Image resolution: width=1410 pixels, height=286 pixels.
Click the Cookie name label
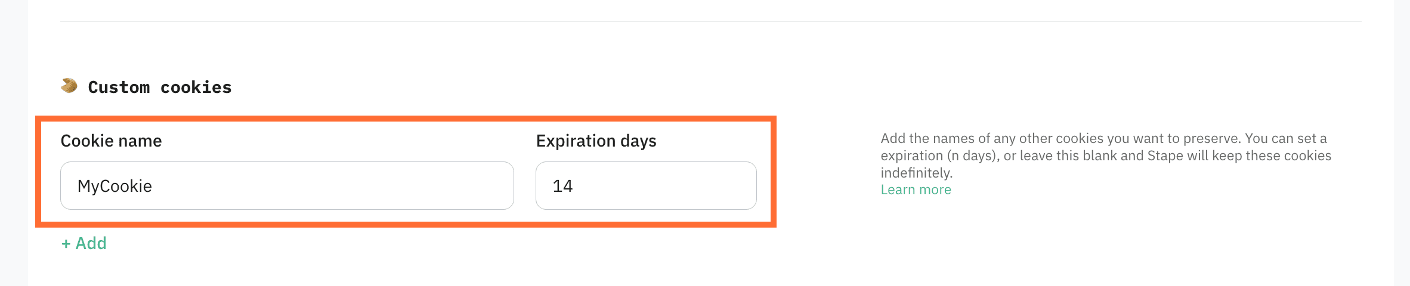coord(111,141)
